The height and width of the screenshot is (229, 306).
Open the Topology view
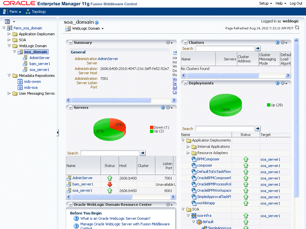pyautogui.click(x=36, y=12)
